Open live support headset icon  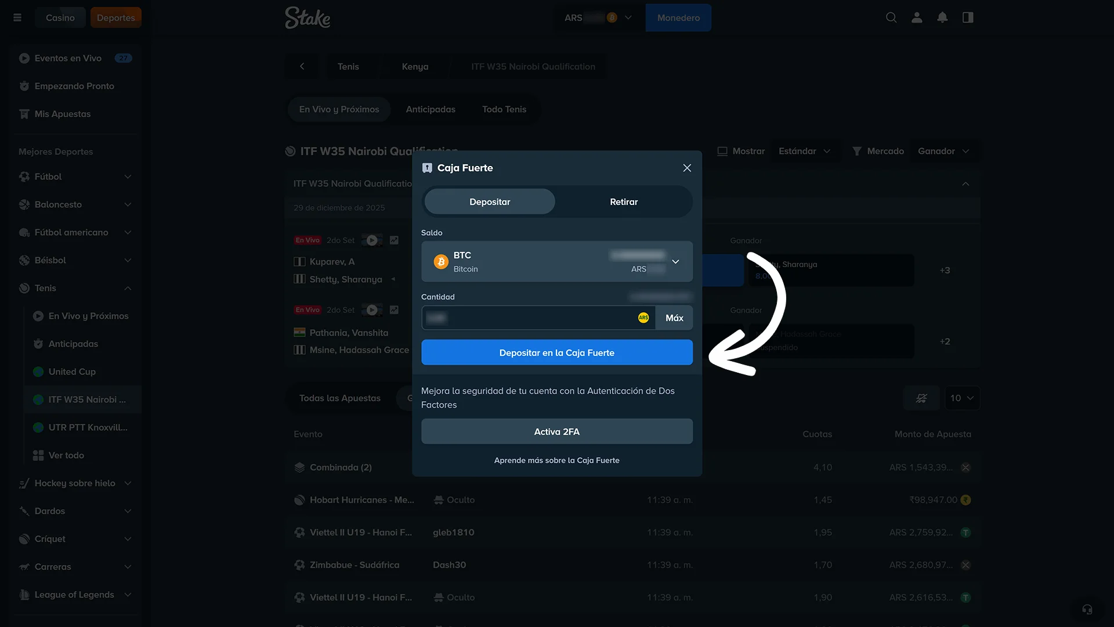pyautogui.click(x=1087, y=609)
